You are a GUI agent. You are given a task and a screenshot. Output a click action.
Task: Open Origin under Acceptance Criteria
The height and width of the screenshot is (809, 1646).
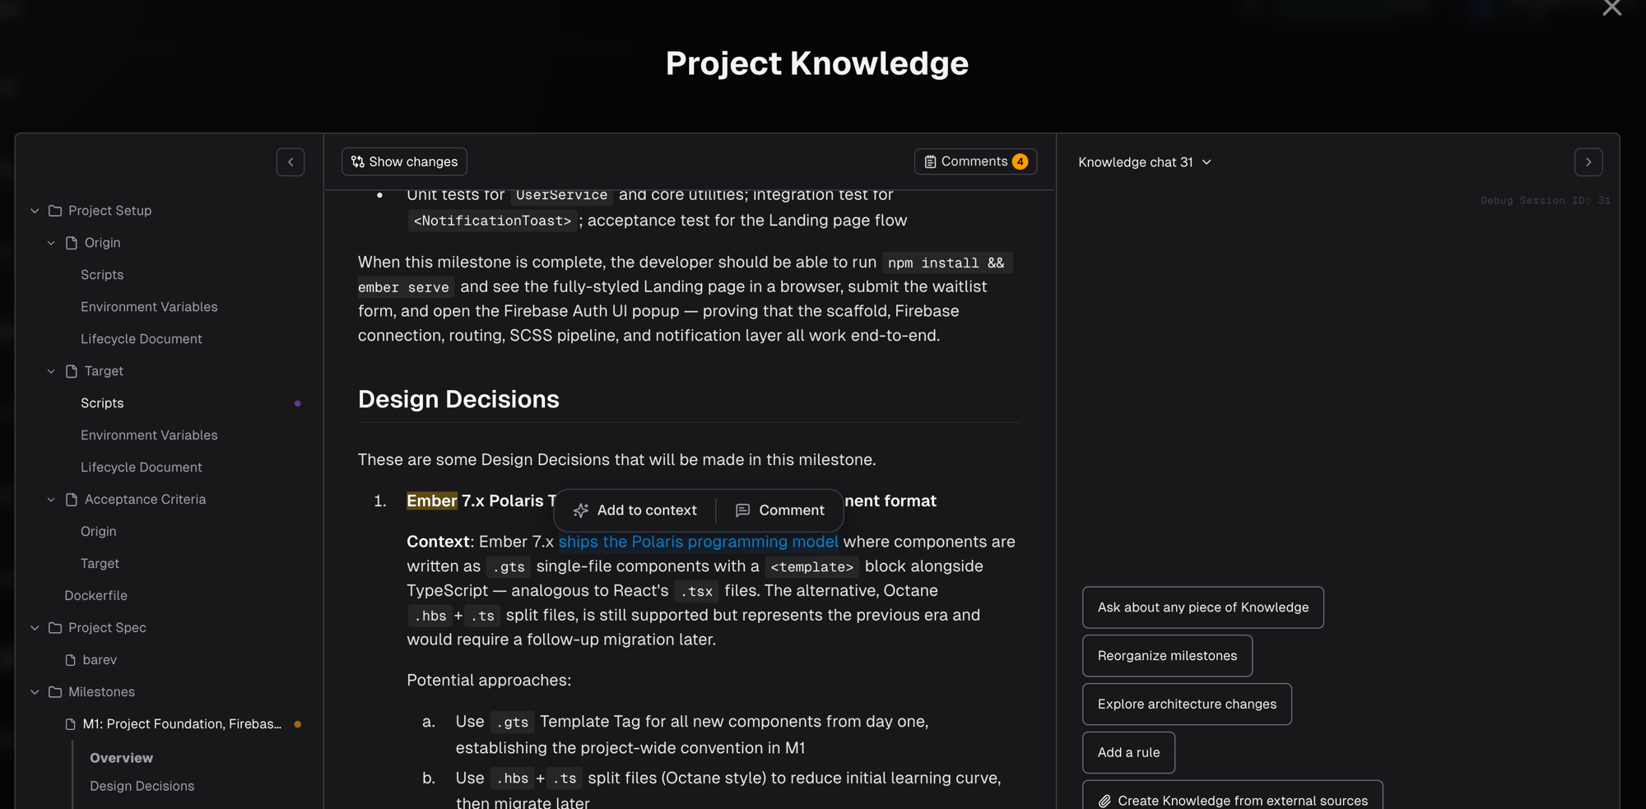(x=99, y=532)
